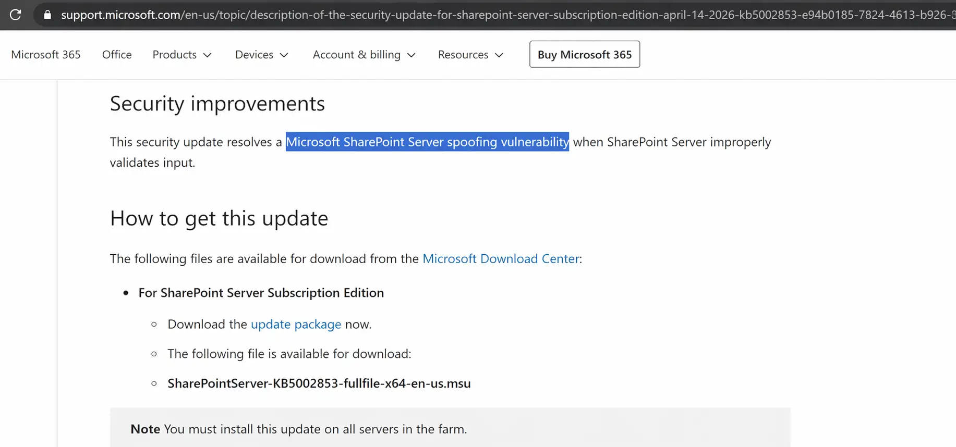Open the Resources menu label
The height and width of the screenshot is (447, 956).
[x=463, y=55]
